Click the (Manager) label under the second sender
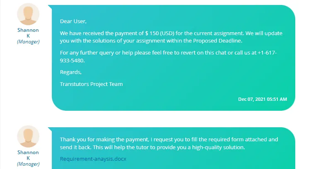Screen dimensions: 316x169 click(x=28, y=164)
